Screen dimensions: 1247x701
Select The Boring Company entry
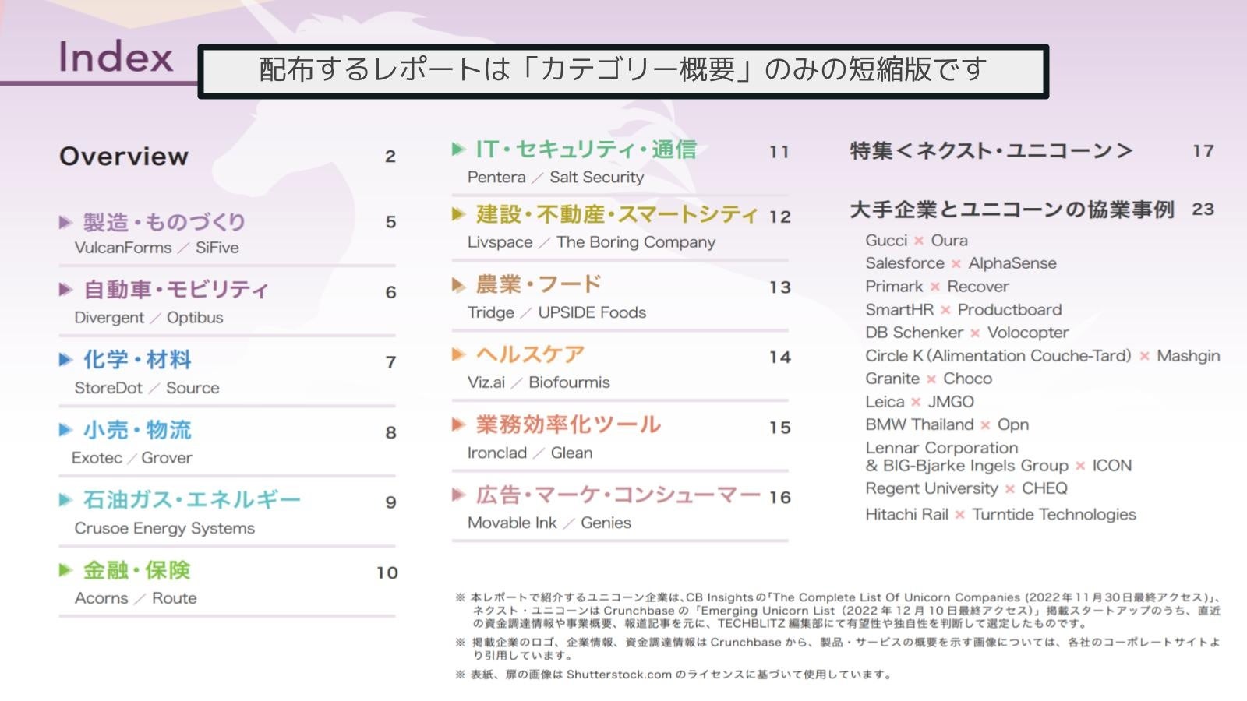(636, 242)
